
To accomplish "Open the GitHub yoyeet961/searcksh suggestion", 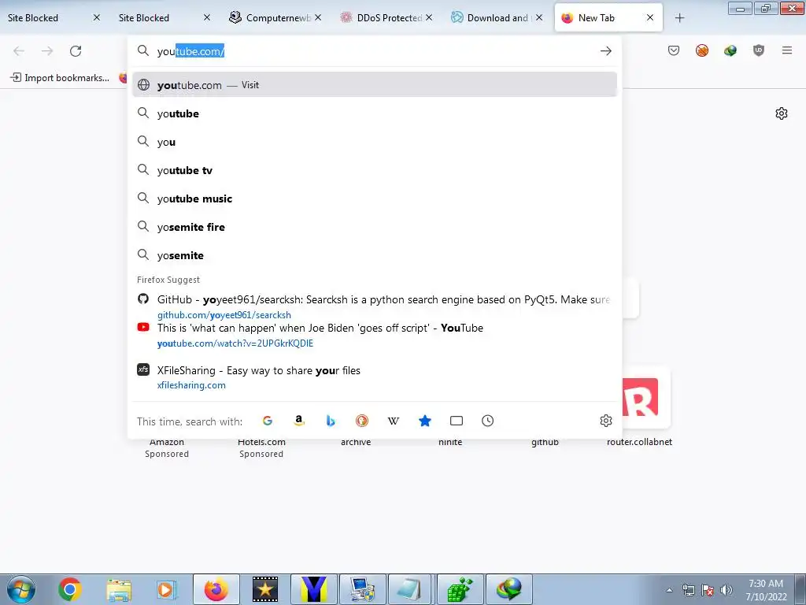I will coord(374,306).
